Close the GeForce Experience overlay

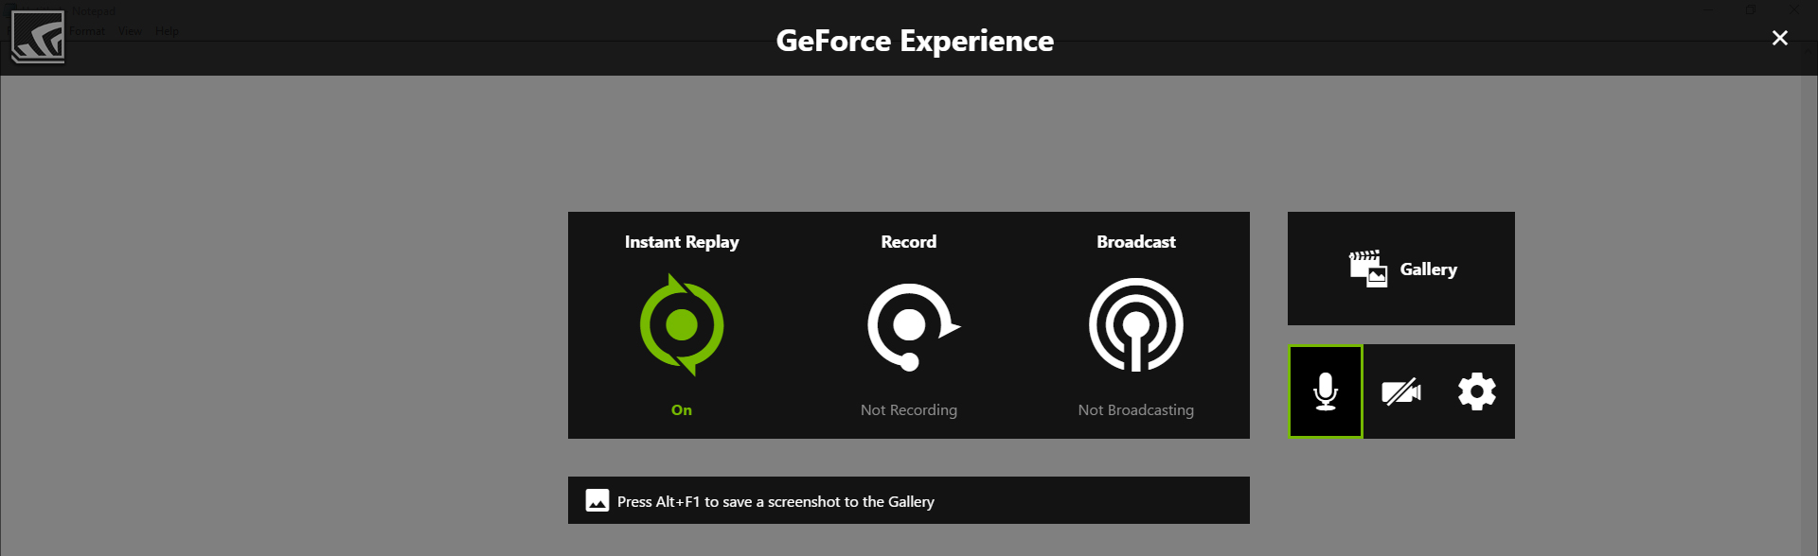click(1780, 38)
